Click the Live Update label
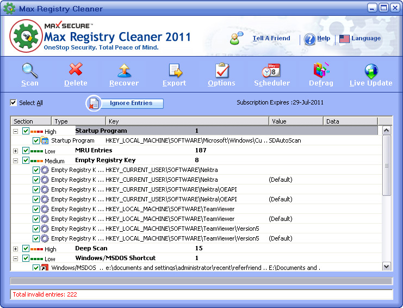The height and width of the screenshot is (308, 403). pos(371,83)
